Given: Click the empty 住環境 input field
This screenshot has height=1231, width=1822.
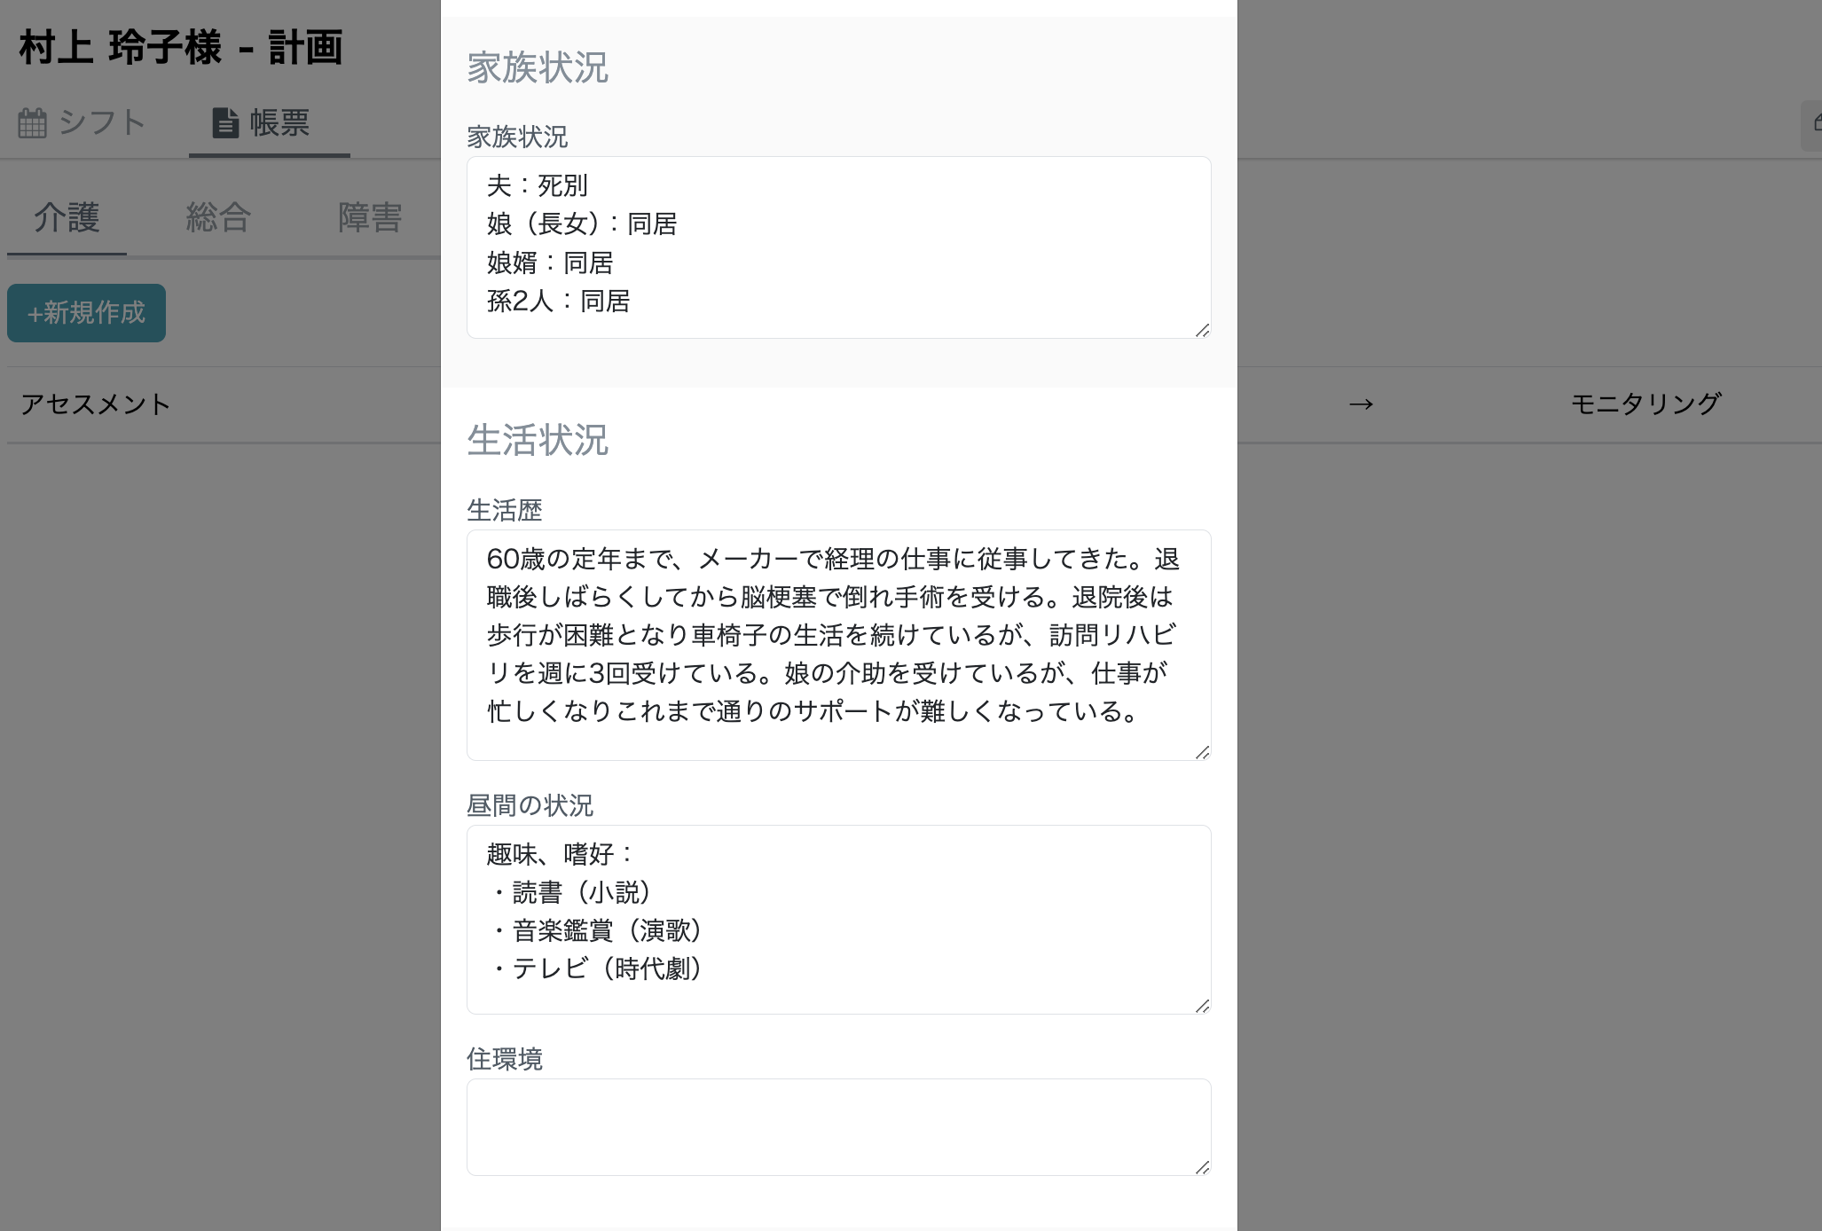Looking at the screenshot, I should coord(838,1126).
